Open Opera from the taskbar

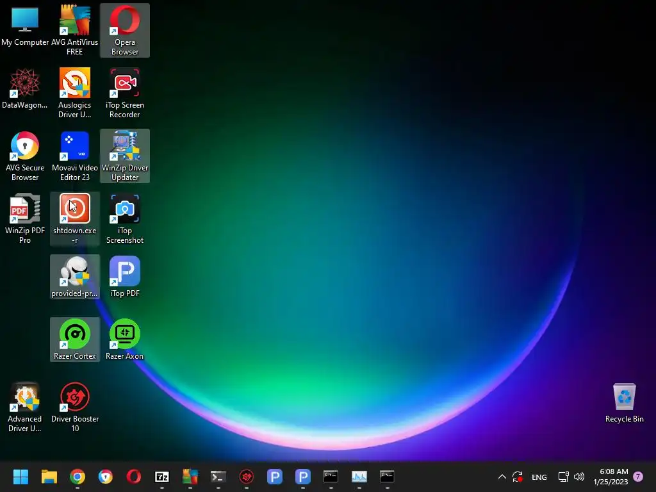(134, 477)
